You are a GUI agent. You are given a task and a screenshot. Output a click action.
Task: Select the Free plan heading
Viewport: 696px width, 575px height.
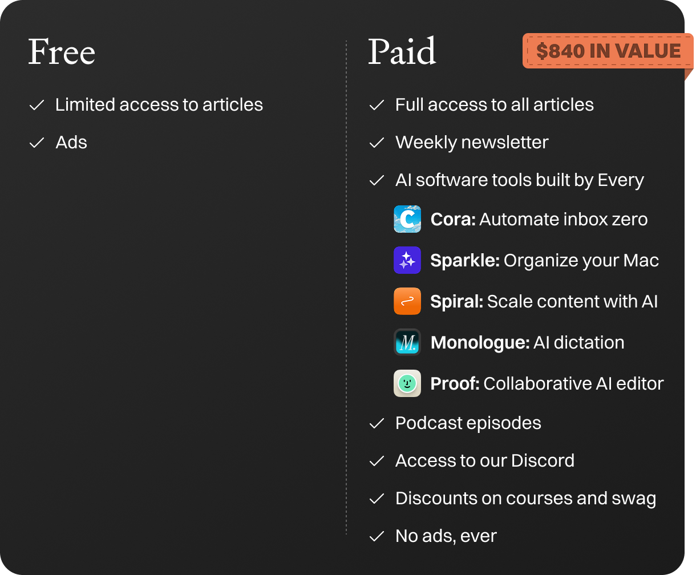coord(62,51)
